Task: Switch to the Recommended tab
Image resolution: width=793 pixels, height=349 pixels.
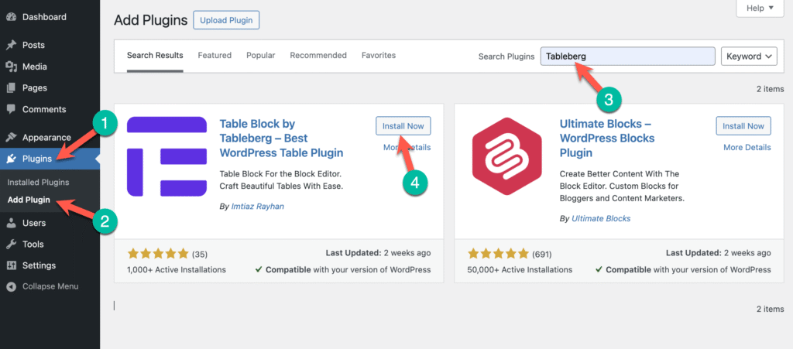Action: [x=318, y=56]
